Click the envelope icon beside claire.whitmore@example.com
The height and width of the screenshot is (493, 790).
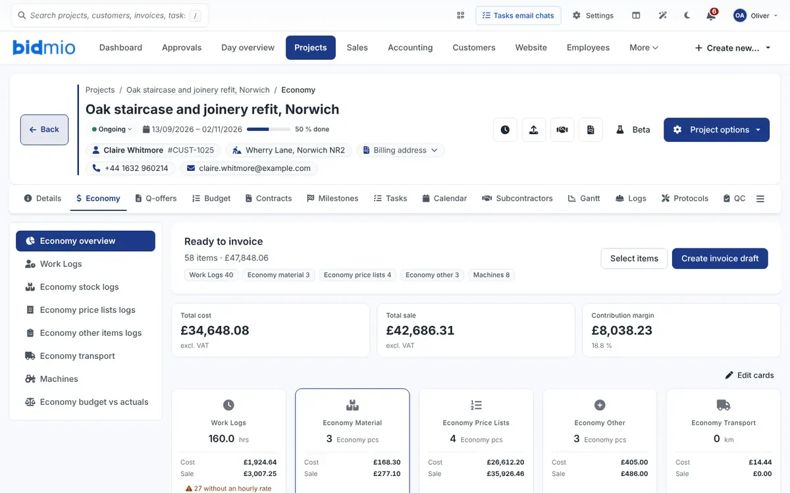pyautogui.click(x=191, y=168)
